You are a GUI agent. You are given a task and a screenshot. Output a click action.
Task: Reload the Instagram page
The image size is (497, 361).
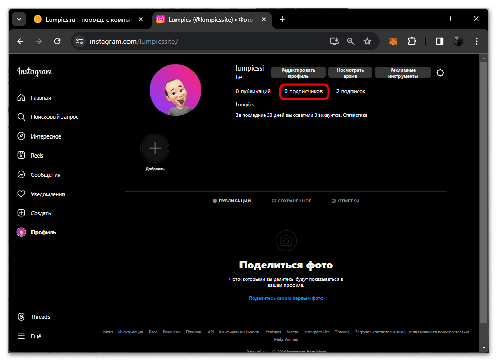(x=57, y=41)
